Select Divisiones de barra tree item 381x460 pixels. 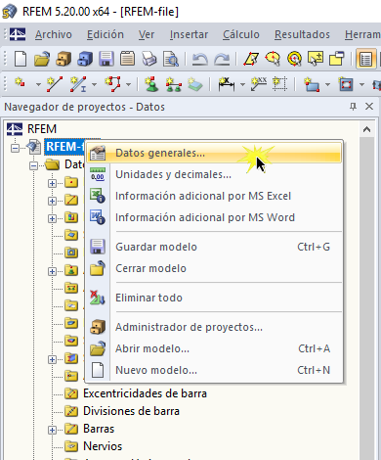tap(131, 411)
